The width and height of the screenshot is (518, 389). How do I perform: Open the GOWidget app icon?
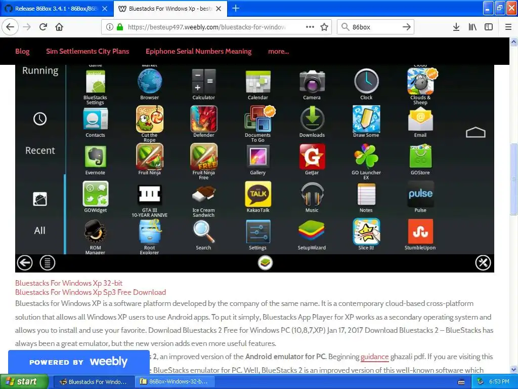(95, 194)
